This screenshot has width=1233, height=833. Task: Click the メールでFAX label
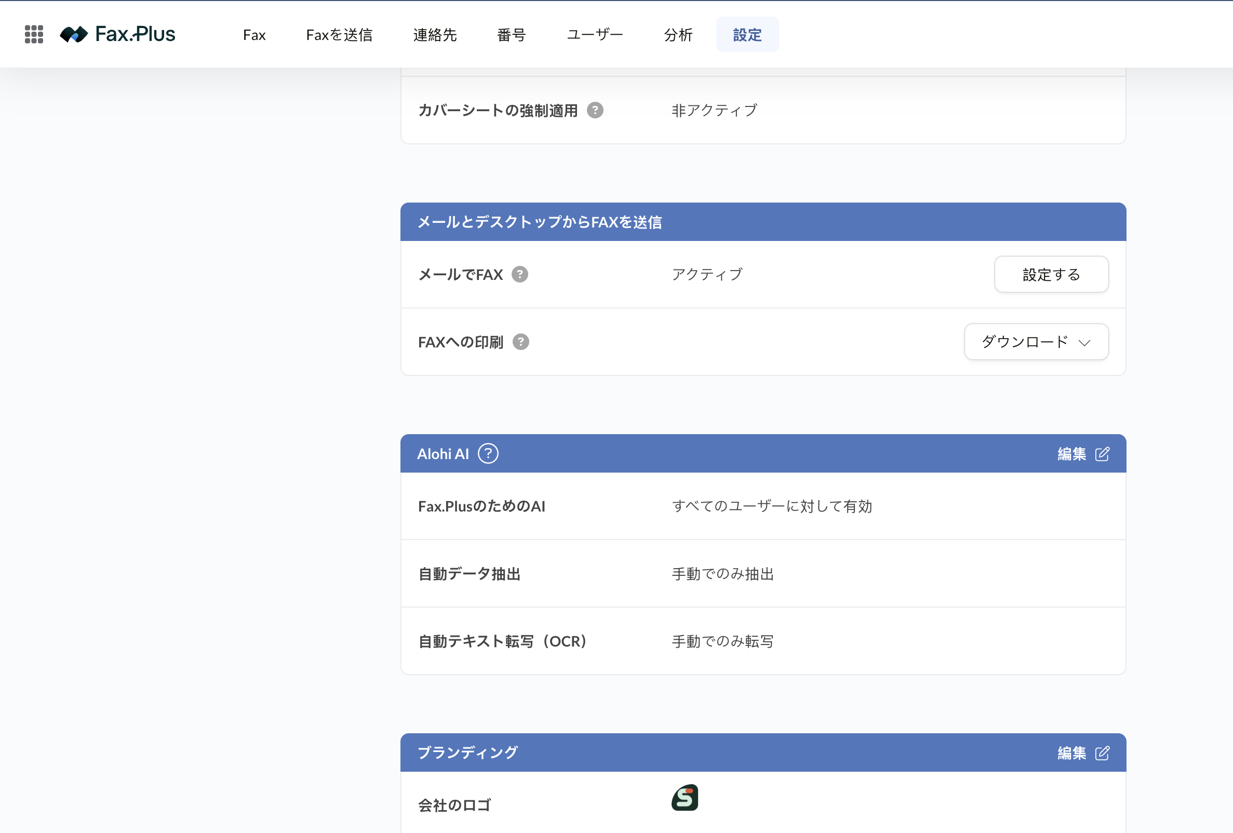[x=461, y=274]
